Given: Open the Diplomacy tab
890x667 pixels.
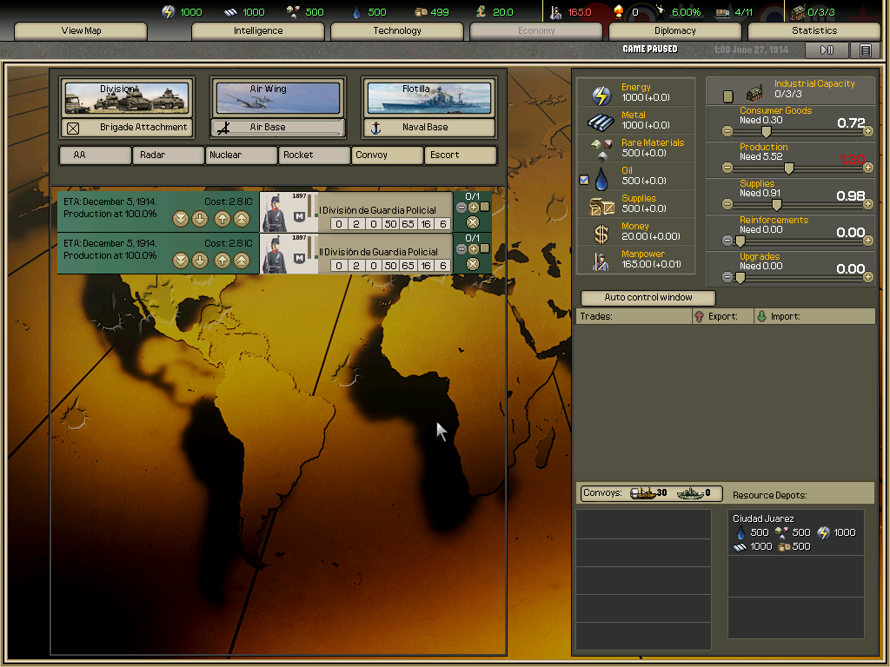Looking at the screenshot, I should (674, 30).
